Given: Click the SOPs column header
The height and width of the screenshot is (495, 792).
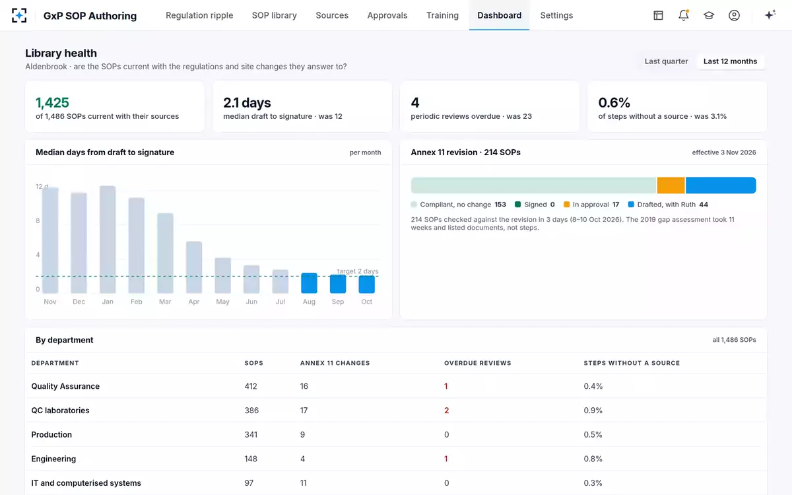Looking at the screenshot, I should point(254,363).
